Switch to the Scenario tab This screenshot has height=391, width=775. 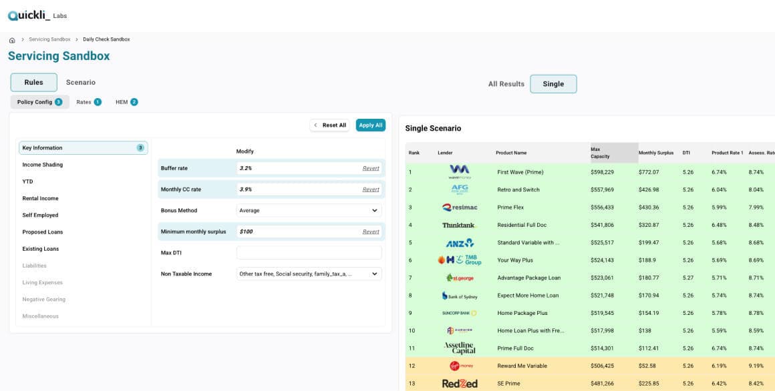pos(82,82)
